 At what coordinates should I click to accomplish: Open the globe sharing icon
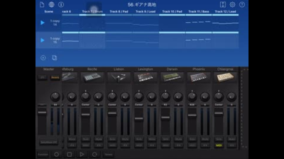pyautogui.click(x=51, y=4)
